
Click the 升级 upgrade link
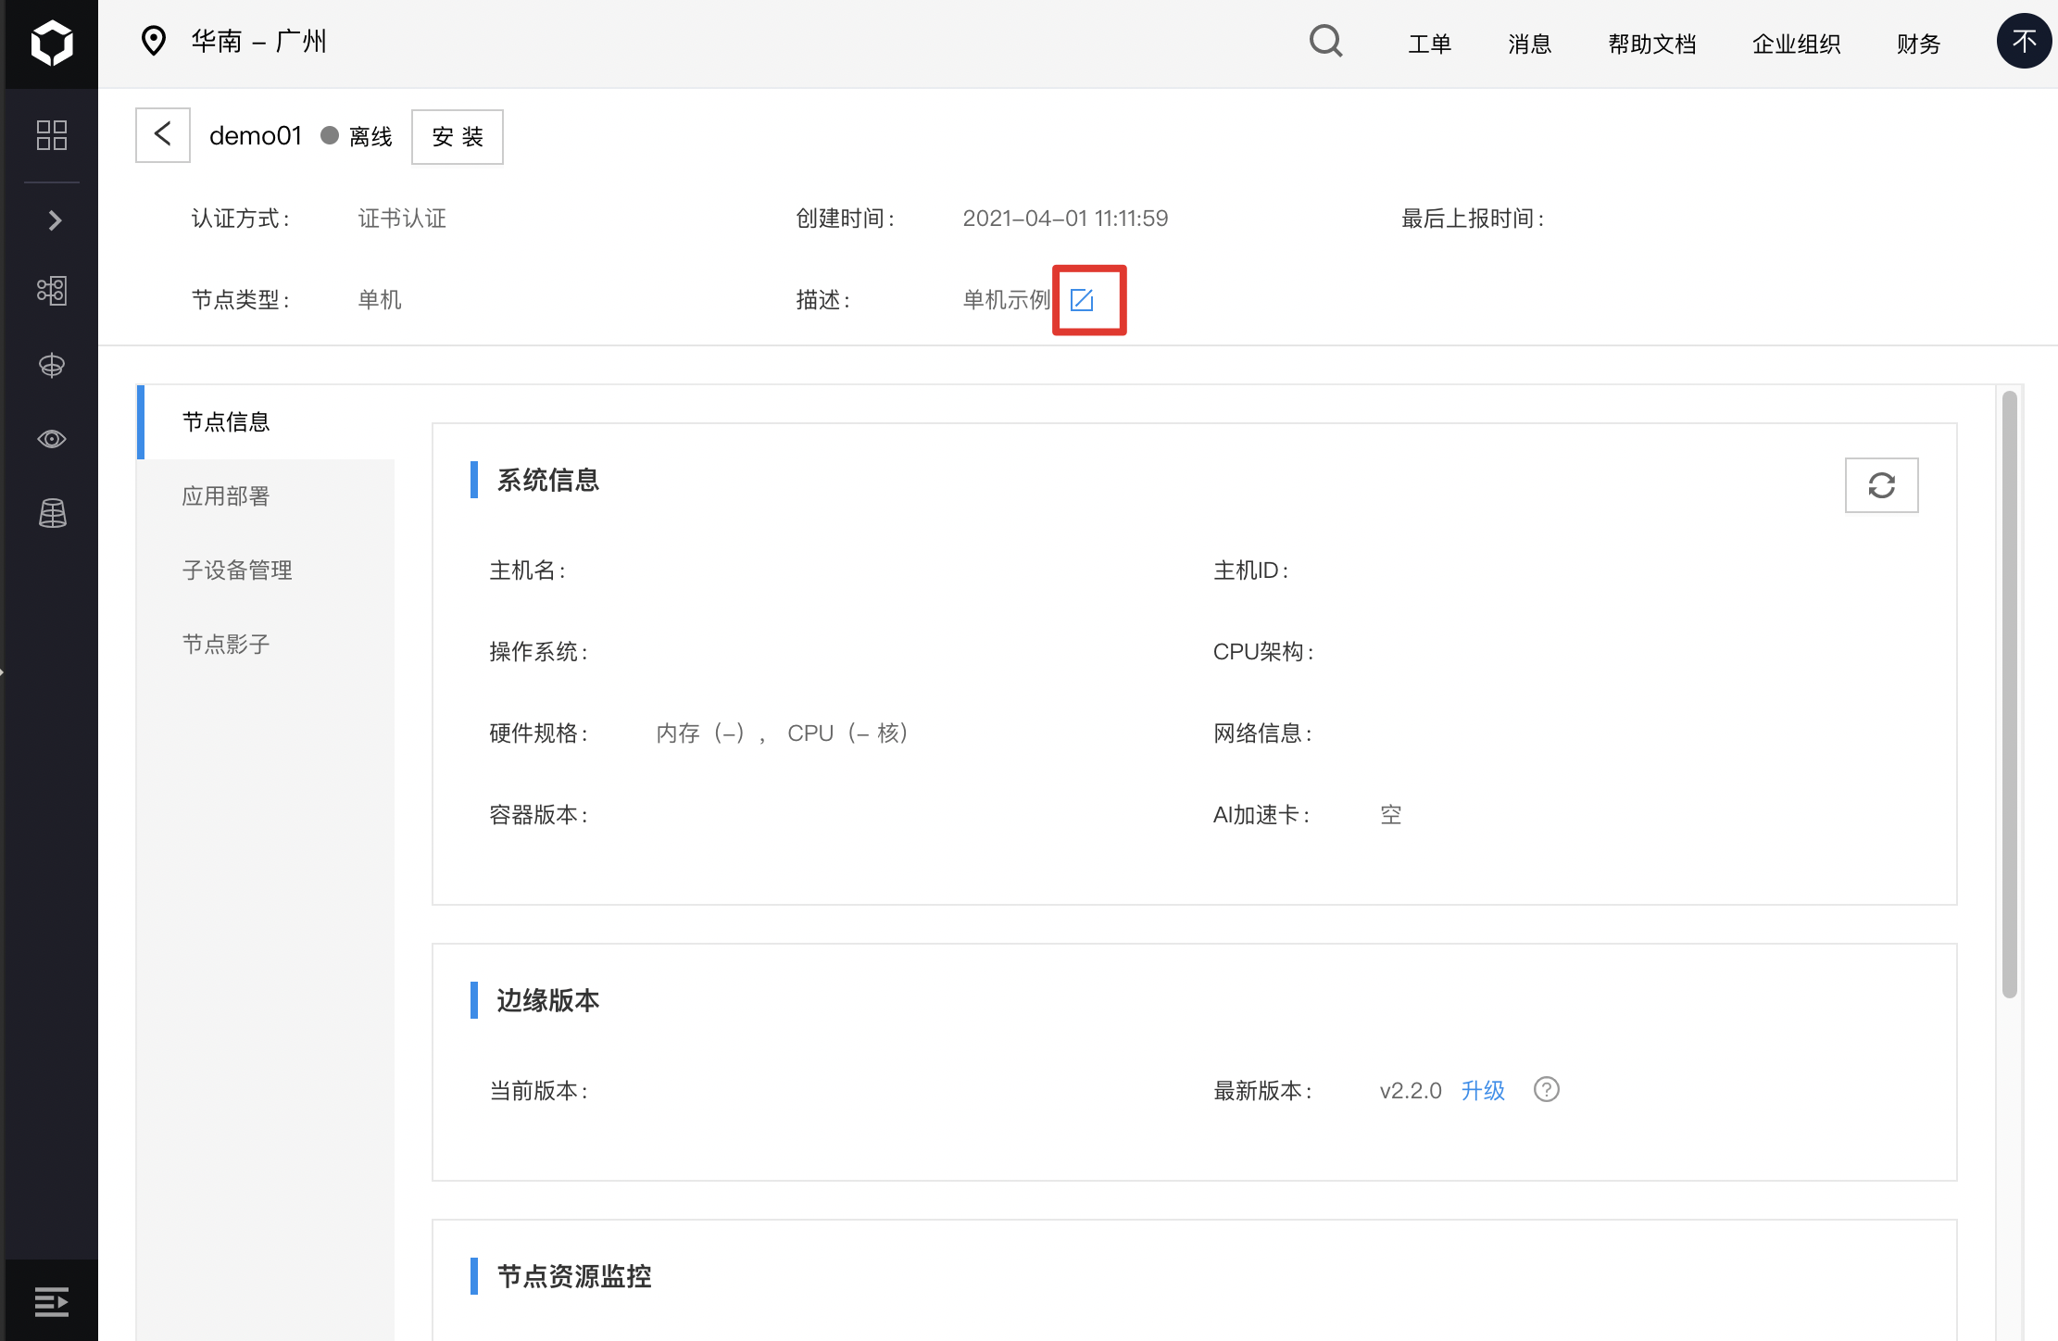pyautogui.click(x=1483, y=1091)
